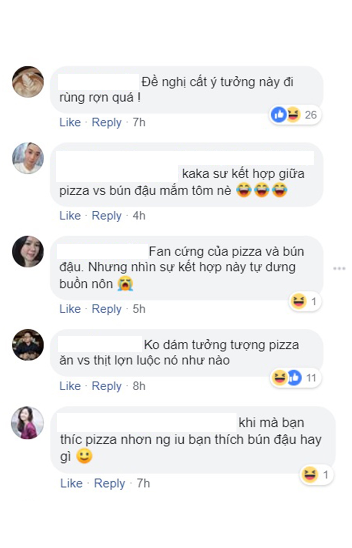Reply to the comment posted 8h ago
This screenshot has height=548, width=352.
click(107, 386)
